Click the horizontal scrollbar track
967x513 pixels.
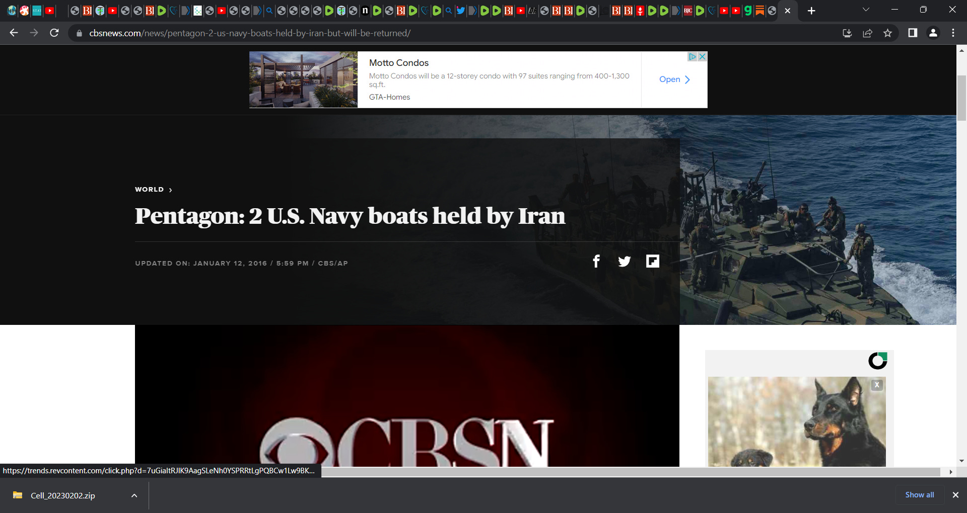click(631, 472)
